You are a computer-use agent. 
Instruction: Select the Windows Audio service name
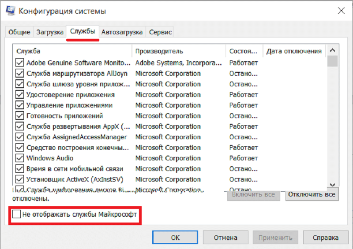50,158
